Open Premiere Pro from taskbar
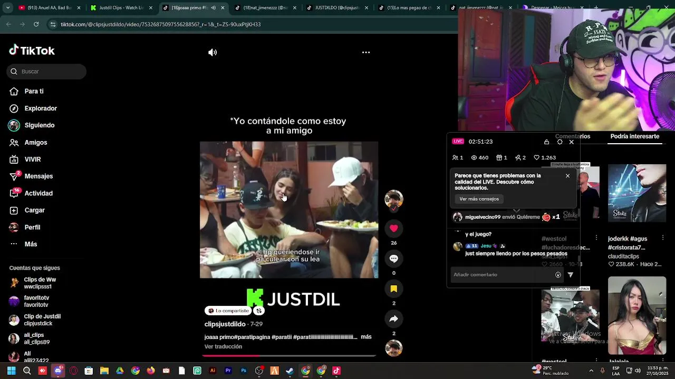Image resolution: width=675 pixels, height=379 pixels. click(228, 371)
